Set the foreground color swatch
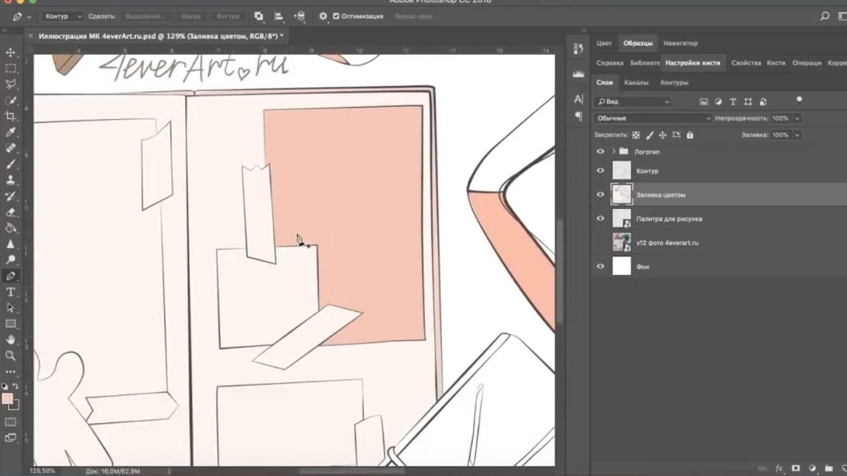847x476 pixels. 7,399
